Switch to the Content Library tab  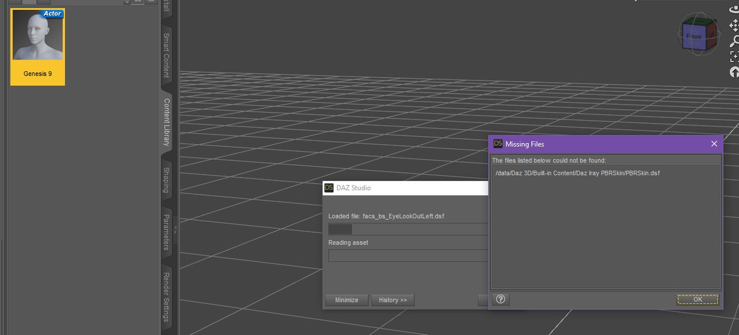[x=166, y=121]
